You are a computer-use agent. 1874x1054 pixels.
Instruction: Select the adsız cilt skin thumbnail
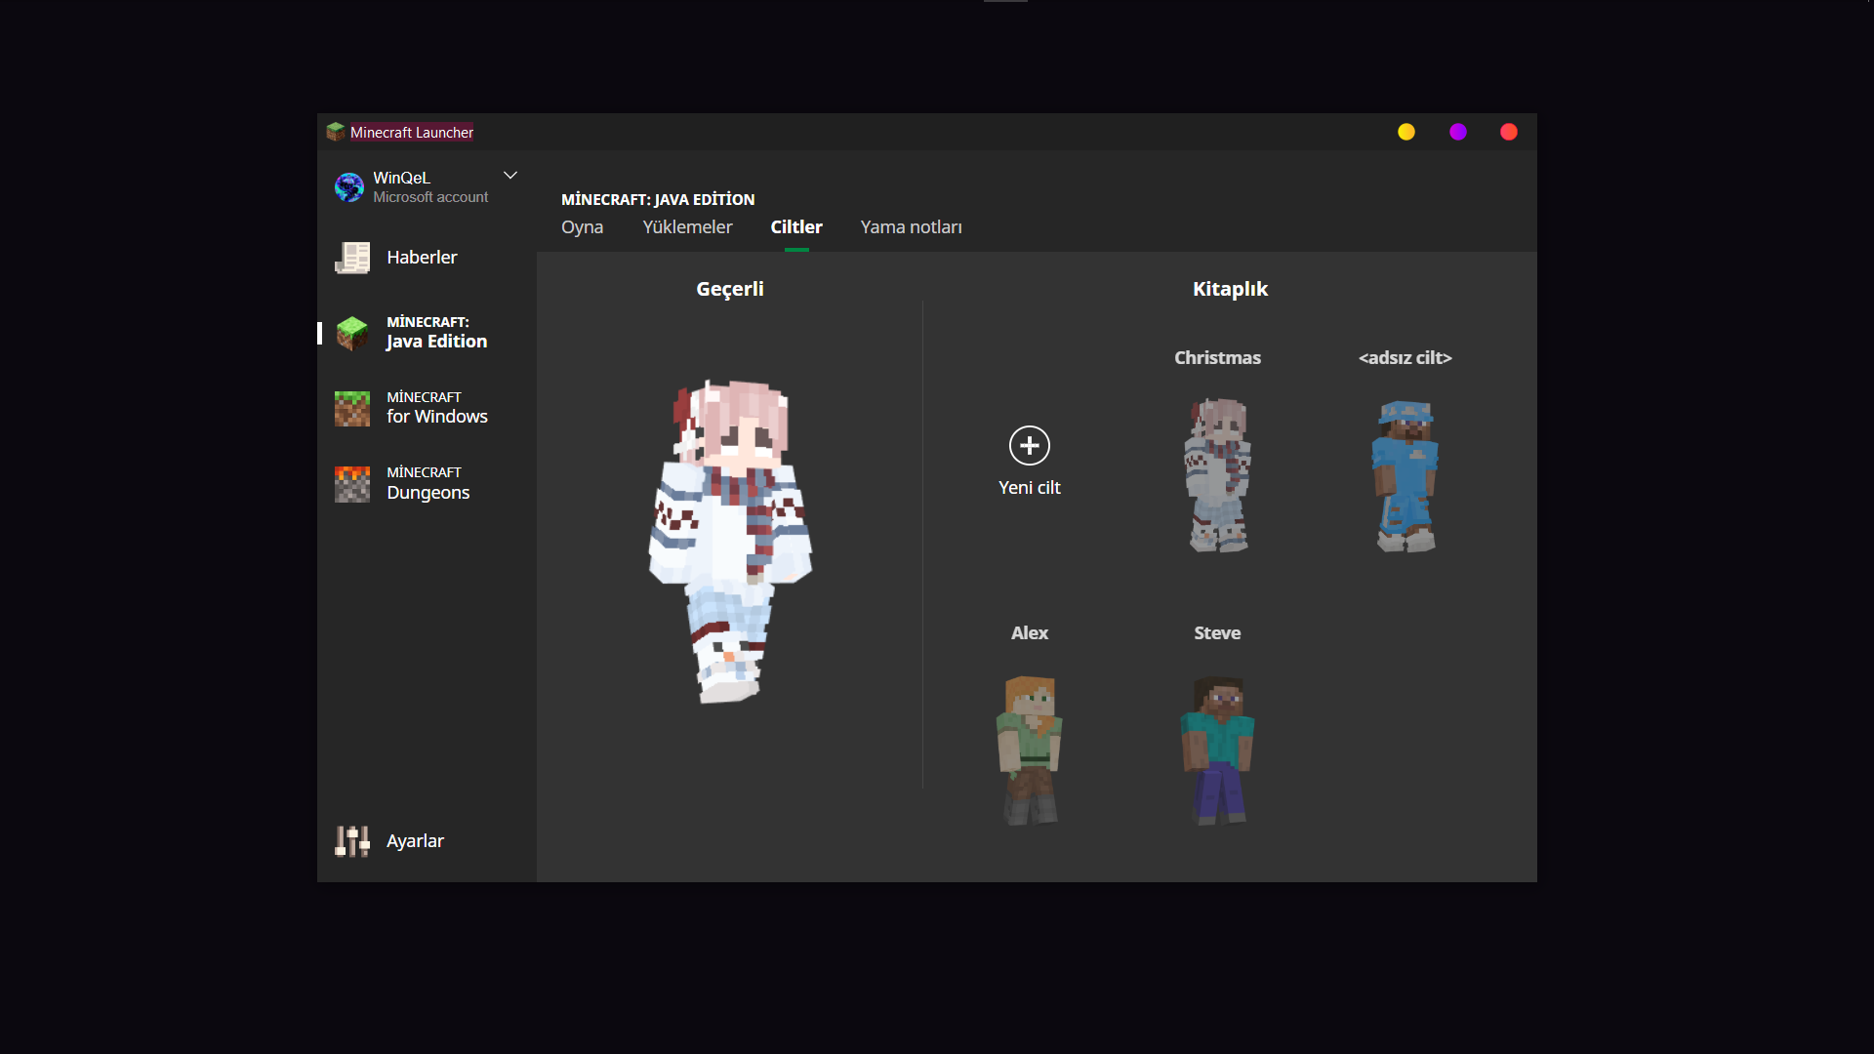click(x=1405, y=475)
